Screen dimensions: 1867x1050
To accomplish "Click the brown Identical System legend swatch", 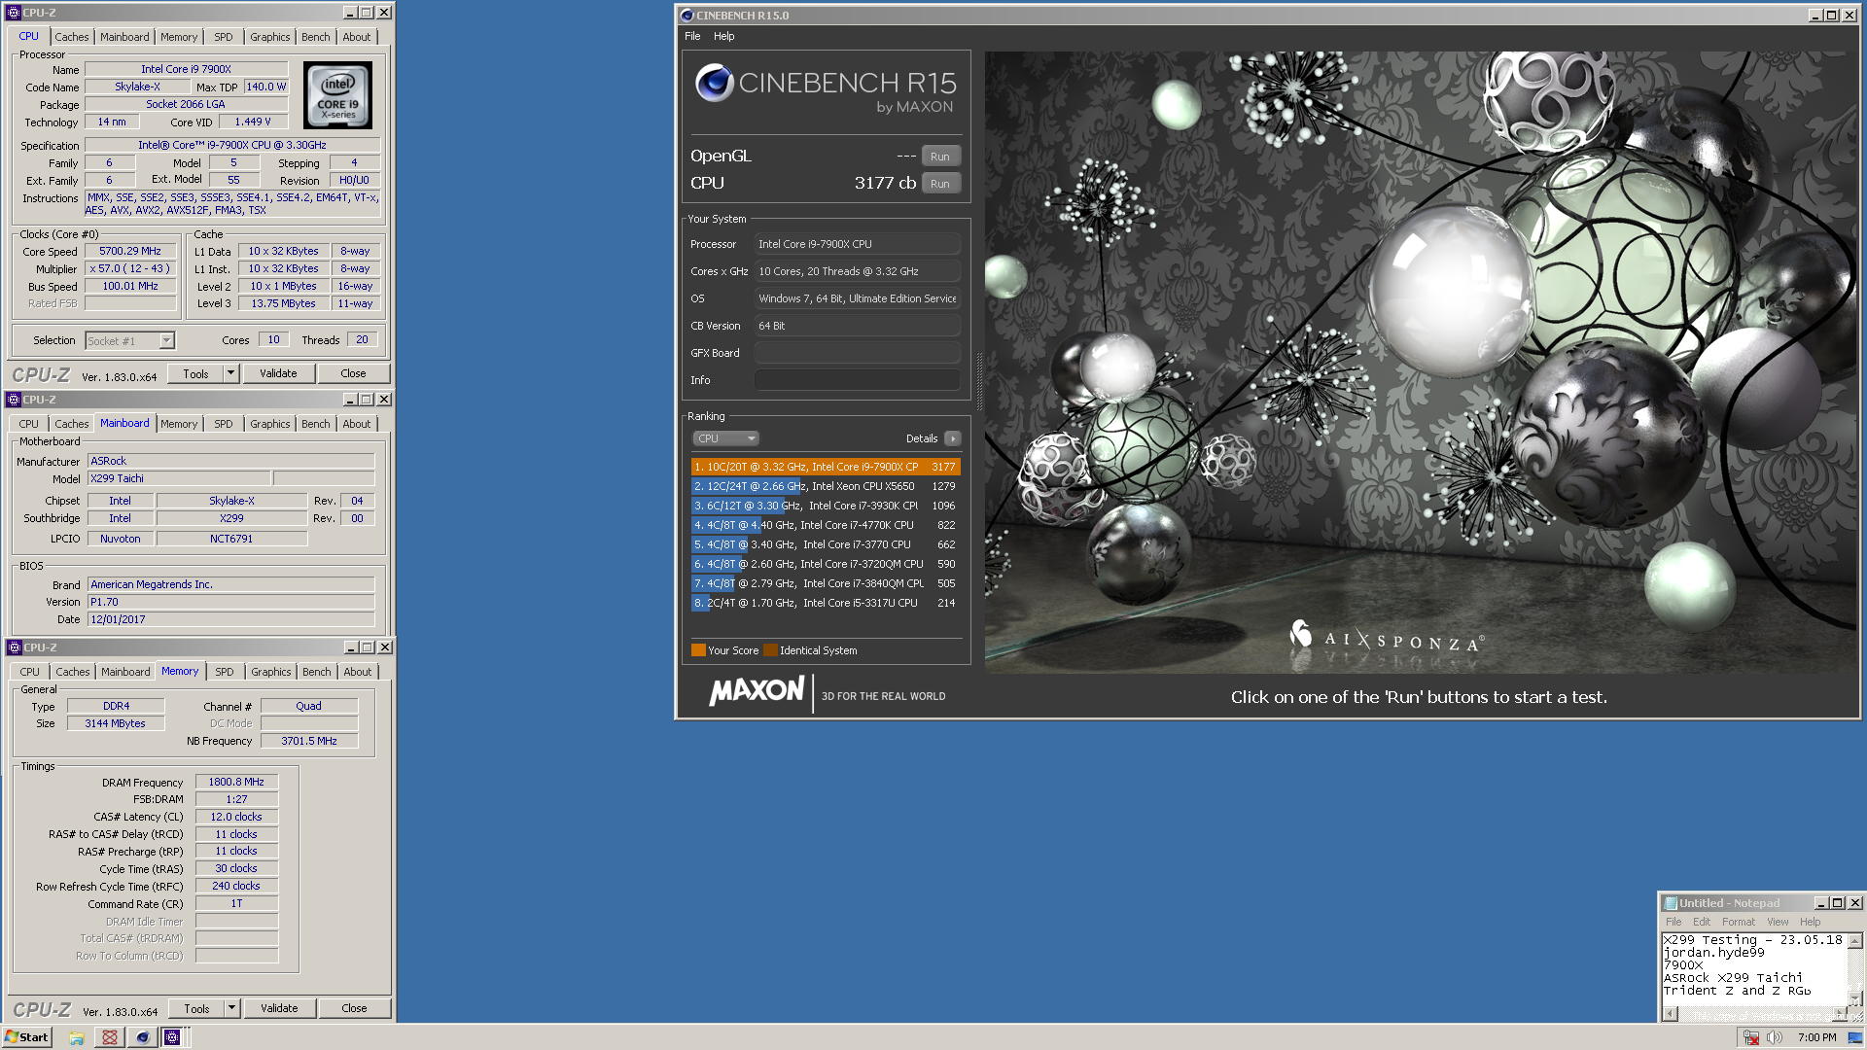I will (770, 650).
